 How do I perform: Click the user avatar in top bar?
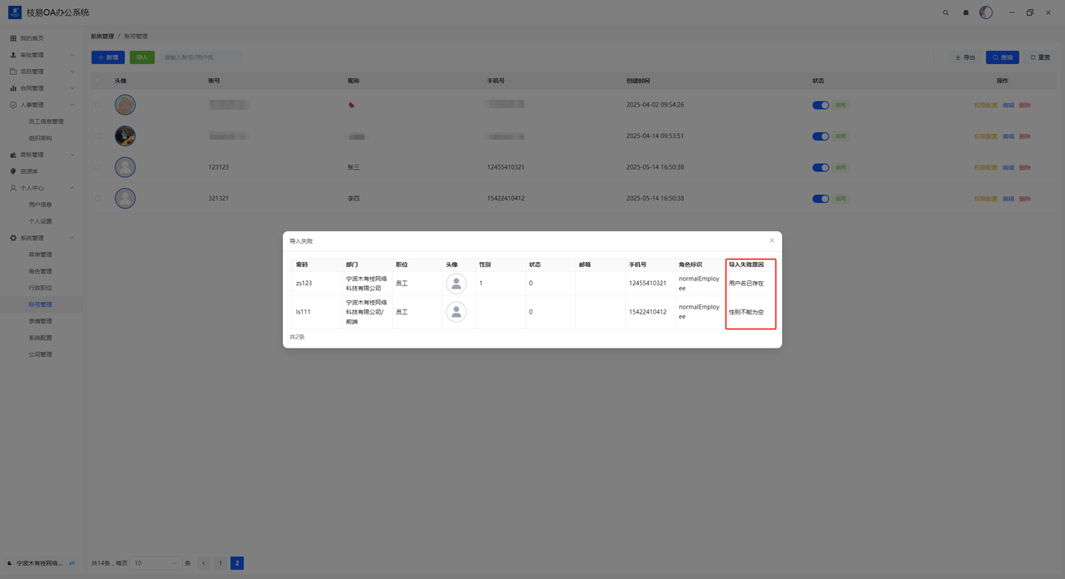[x=986, y=12]
